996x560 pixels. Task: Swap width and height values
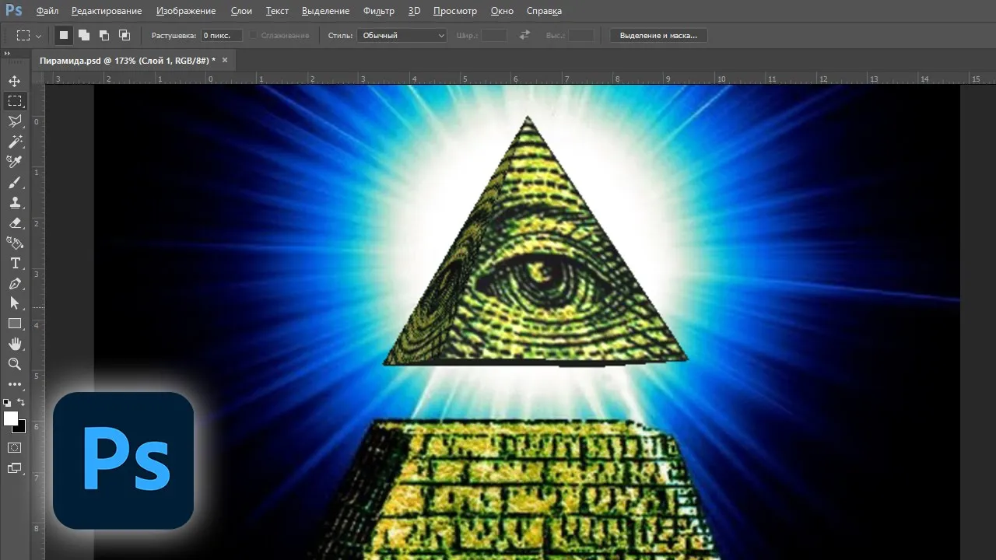(x=524, y=36)
